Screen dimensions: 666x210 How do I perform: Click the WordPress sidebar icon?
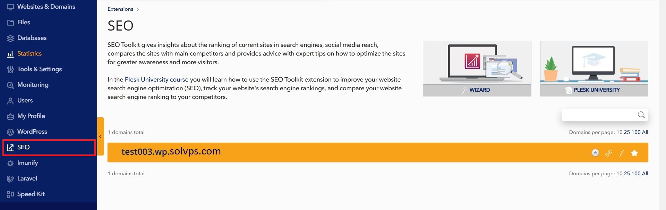coord(10,132)
